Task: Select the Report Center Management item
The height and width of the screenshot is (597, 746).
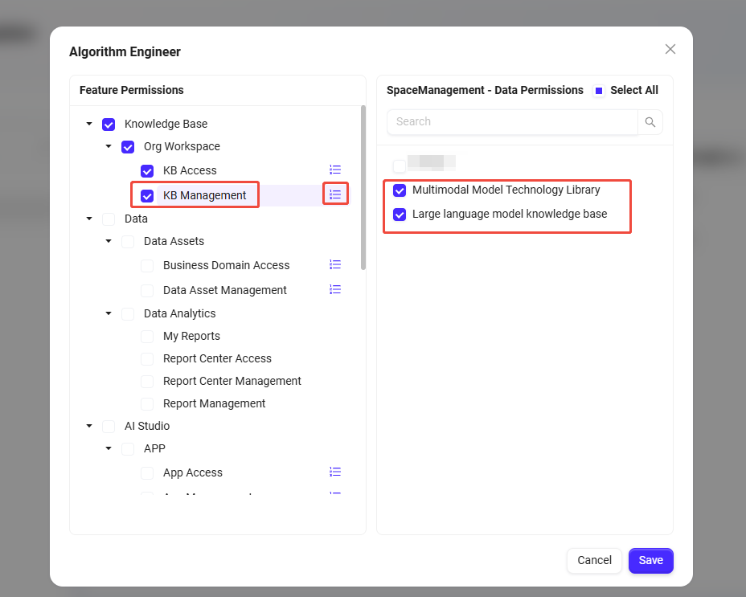Action: pos(147,381)
